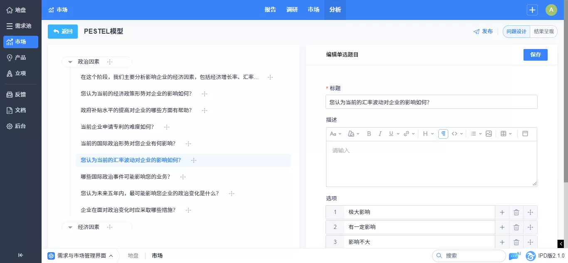Collapse the left sidebar with arrow icon
This screenshot has width=568, height=263.
coord(20,255)
